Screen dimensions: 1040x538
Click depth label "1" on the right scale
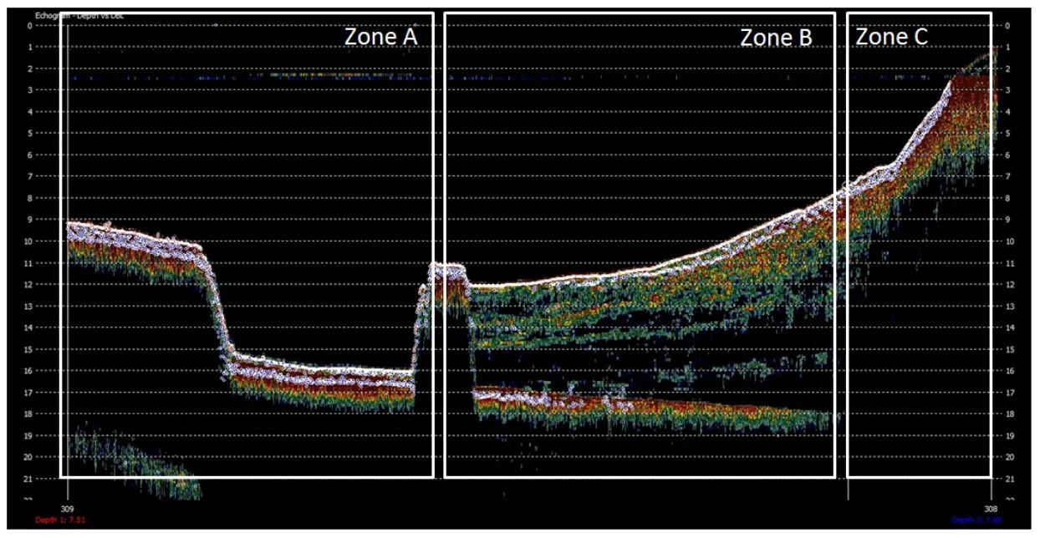pyautogui.click(x=1007, y=47)
